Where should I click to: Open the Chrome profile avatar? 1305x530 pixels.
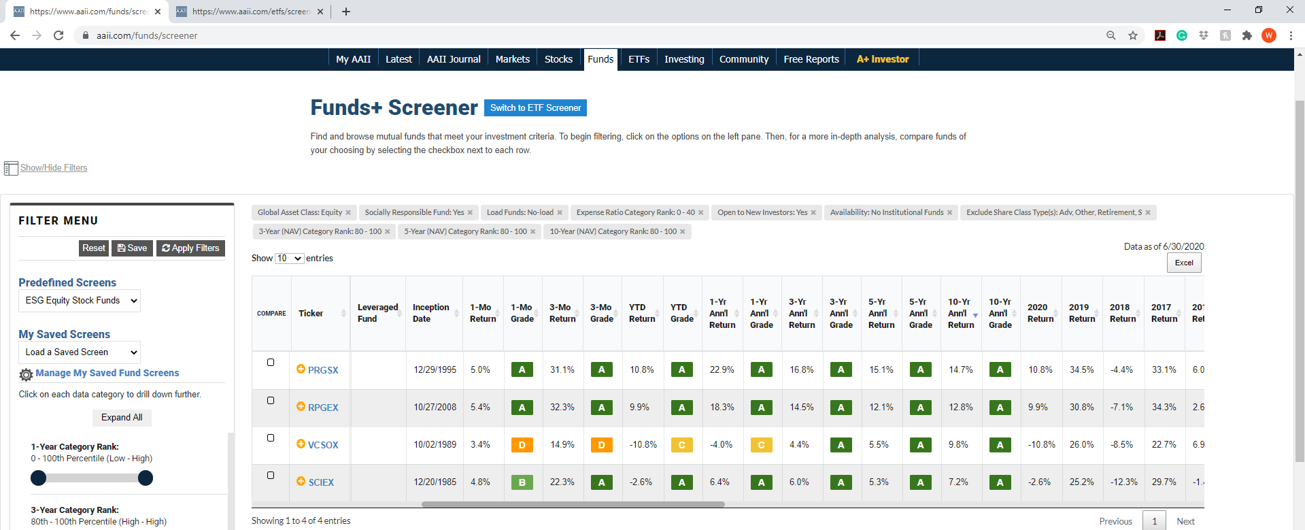1269,35
